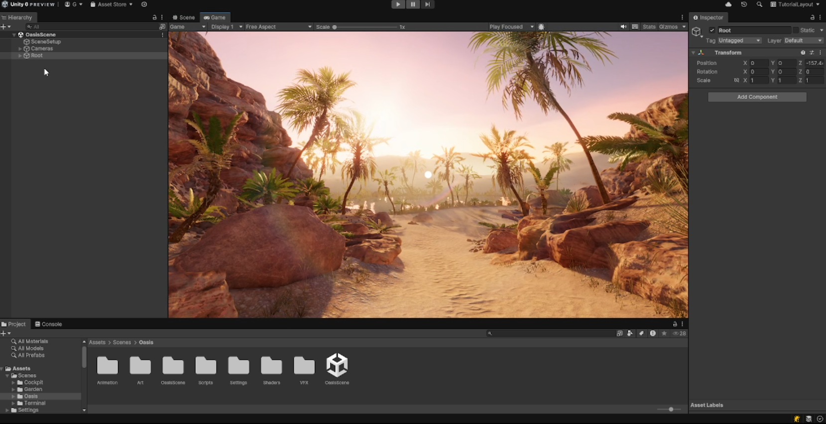Image resolution: width=826 pixels, height=424 pixels.
Task: Click Project search by label icon
Action: coord(641,333)
